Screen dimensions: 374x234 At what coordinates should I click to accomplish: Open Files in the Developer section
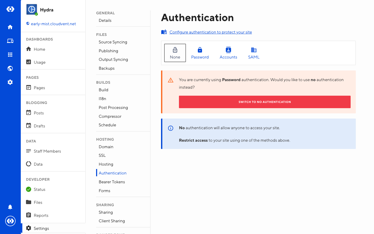point(38,203)
